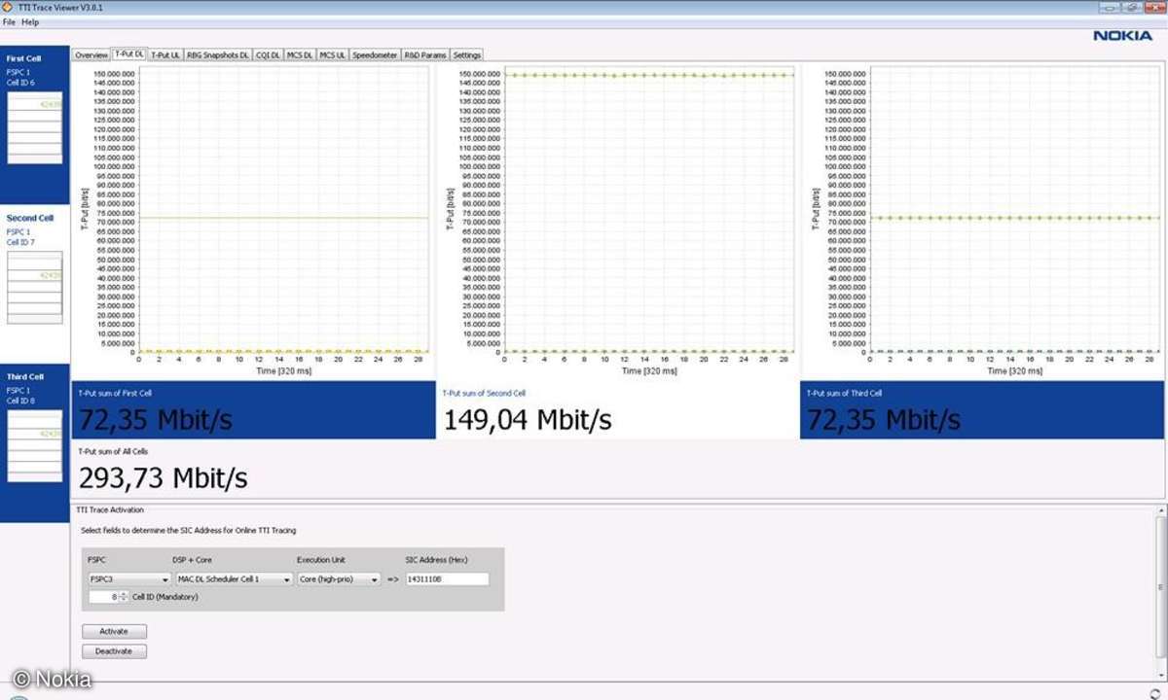The height and width of the screenshot is (700, 1168).
Task: Click 'Cell ID 8' under Third Cell
Action: click(x=20, y=401)
